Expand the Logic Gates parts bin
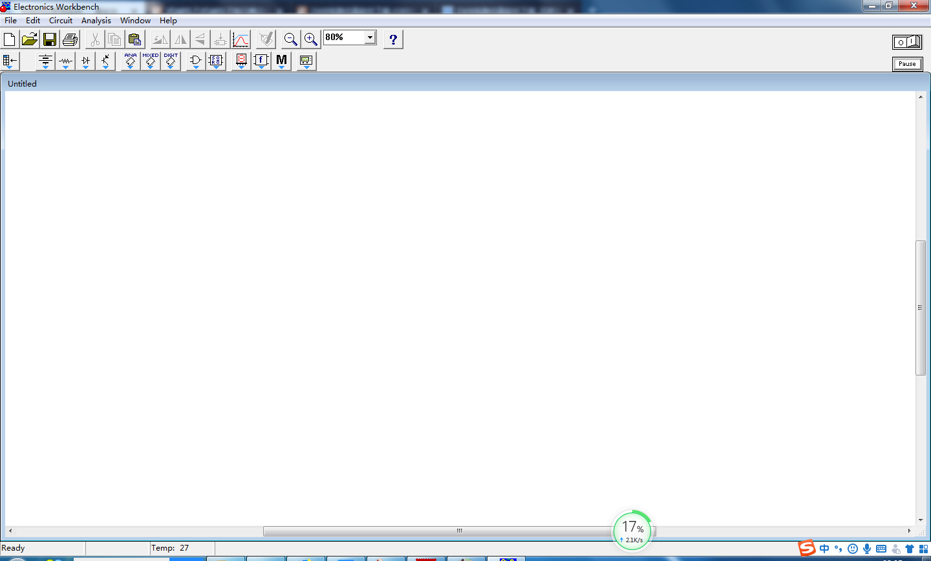 point(196,61)
